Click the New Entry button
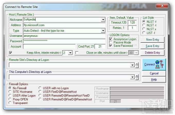The width and height of the screenshot is (175, 115). pyautogui.click(x=152, y=40)
